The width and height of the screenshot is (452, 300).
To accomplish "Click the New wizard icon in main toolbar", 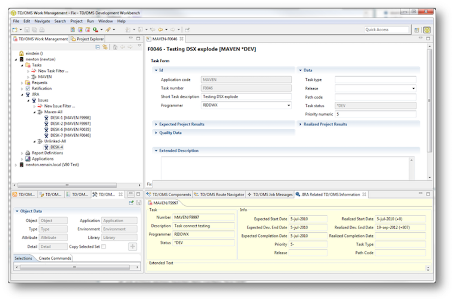I will pyautogui.click(x=15, y=30).
